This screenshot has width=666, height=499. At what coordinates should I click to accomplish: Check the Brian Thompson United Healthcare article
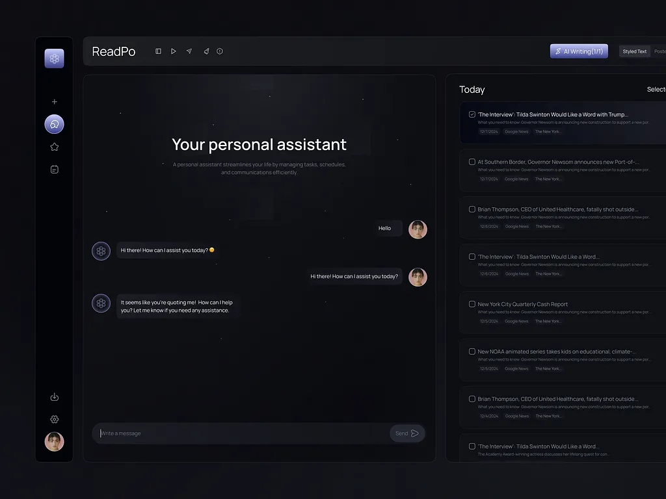coord(471,208)
